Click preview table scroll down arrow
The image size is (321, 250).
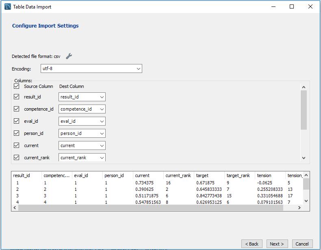coord(306,201)
